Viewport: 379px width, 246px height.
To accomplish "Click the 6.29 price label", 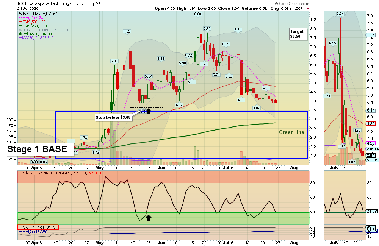I will [204, 64].
